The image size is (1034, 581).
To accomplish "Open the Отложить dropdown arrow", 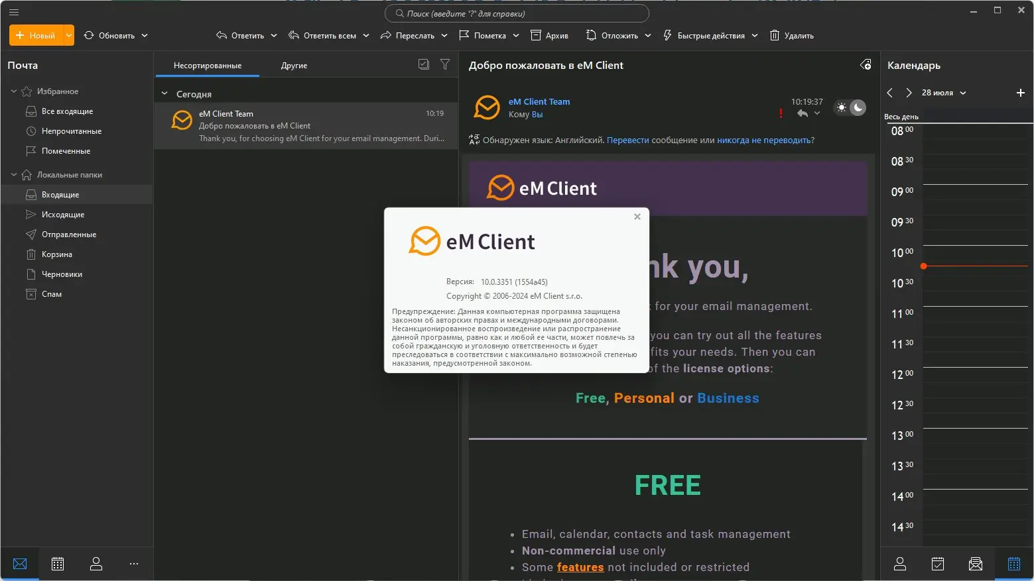I will click(648, 36).
